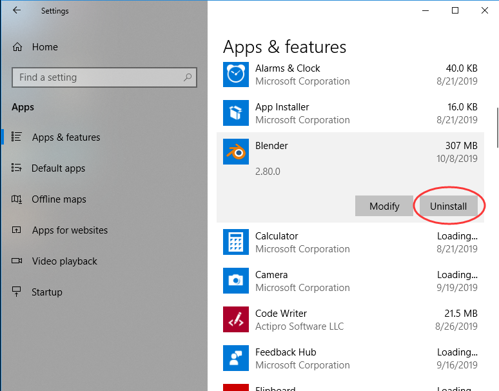Select the Startup sidebar icon

click(x=16, y=292)
